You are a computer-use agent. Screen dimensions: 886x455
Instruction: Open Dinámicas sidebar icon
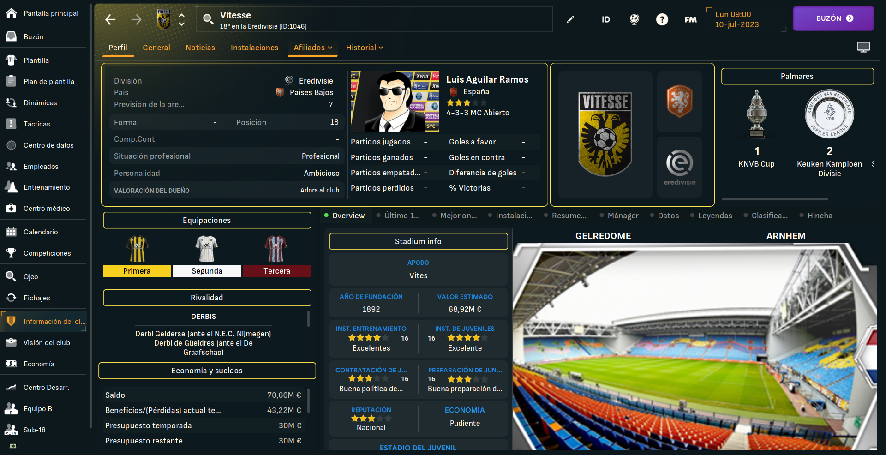(x=12, y=102)
